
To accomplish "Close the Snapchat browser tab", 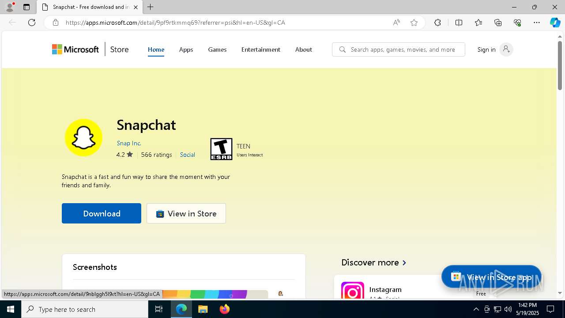I will click(136, 7).
